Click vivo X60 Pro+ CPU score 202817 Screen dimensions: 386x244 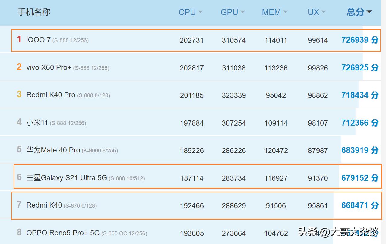(192, 68)
